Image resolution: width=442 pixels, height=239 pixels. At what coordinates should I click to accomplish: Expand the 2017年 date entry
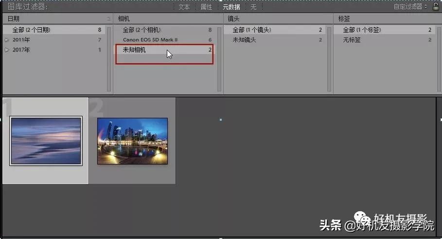(x=7, y=50)
